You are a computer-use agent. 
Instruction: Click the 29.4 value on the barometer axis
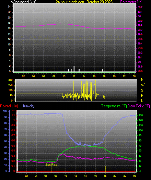point(140,43)
